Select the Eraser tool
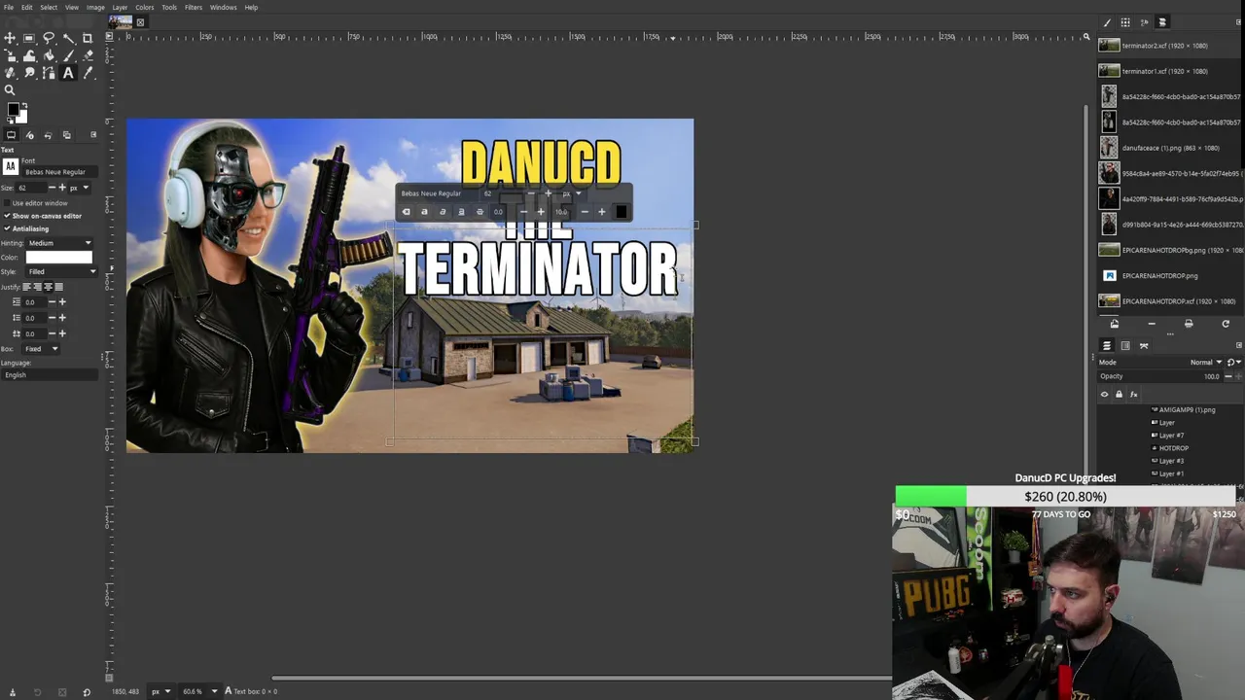 coord(88,55)
